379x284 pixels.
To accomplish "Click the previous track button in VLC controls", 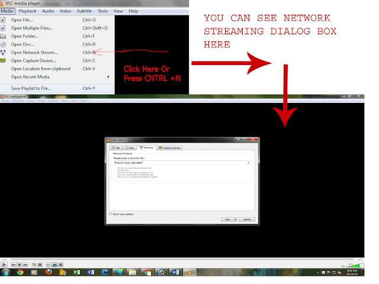I will click(14, 265).
